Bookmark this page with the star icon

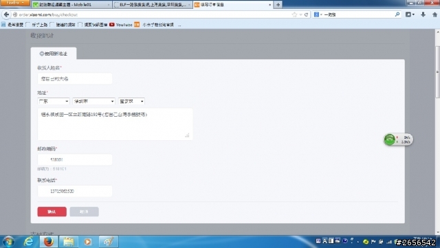294,14
